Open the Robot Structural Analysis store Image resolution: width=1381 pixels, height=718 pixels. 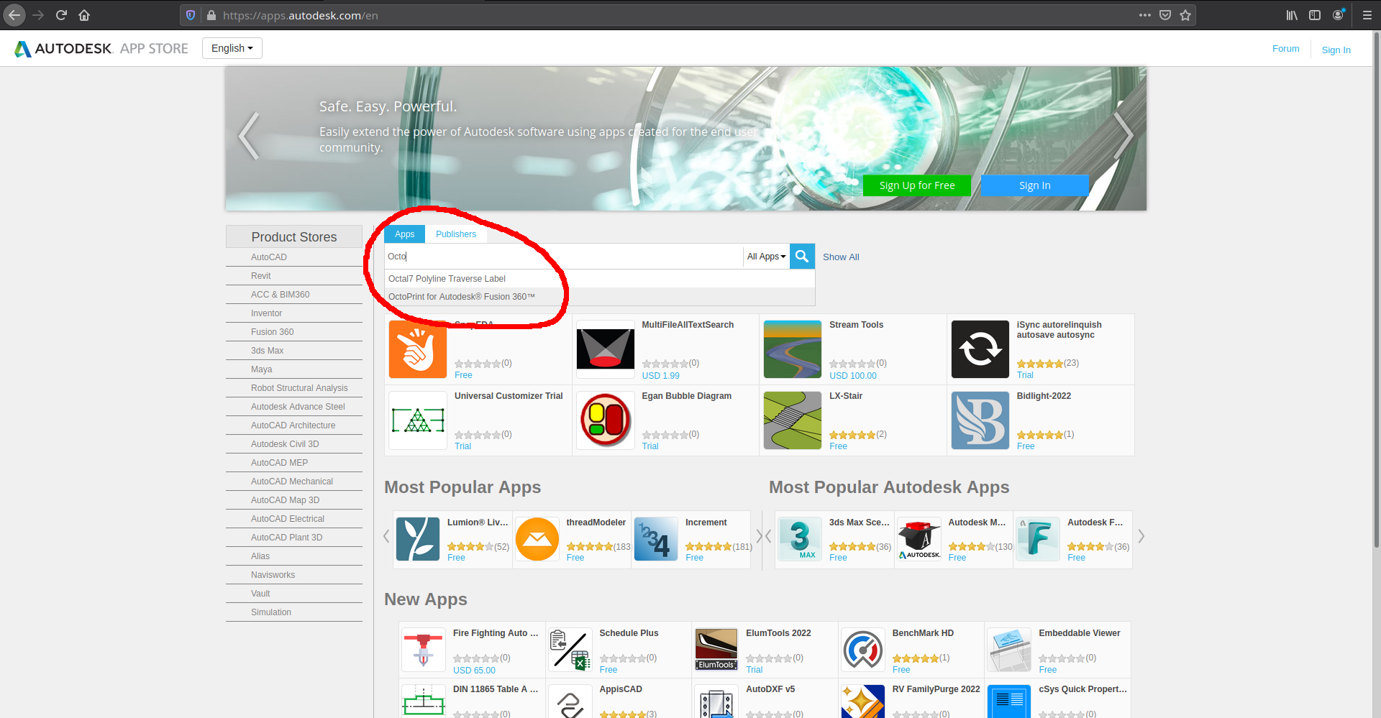299,388
